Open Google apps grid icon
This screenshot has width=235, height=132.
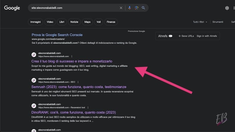pyautogui.click(x=234, y=8)
